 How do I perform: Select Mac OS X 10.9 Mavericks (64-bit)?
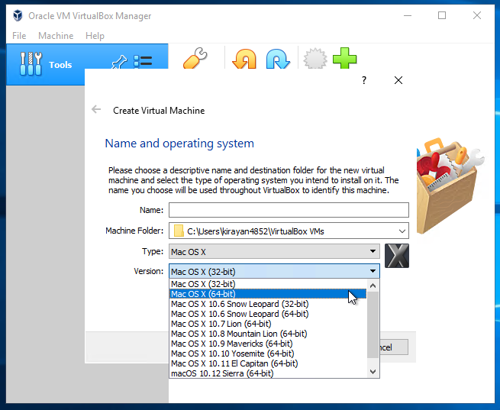click(x=268, y=344)
